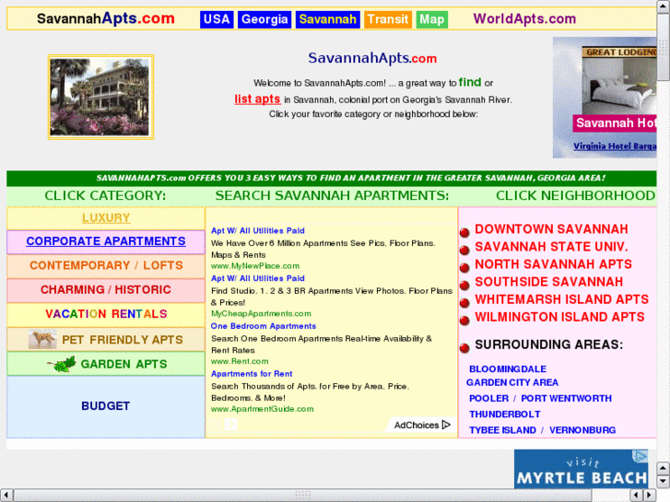Select the POOLER area link
Image resolution: width=670 pixels, height=502 pixels.
coord(488,399)
